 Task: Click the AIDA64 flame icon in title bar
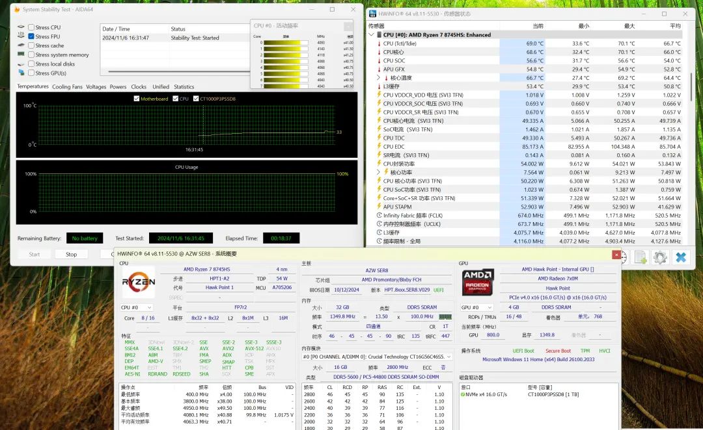[x=17, y=9]
